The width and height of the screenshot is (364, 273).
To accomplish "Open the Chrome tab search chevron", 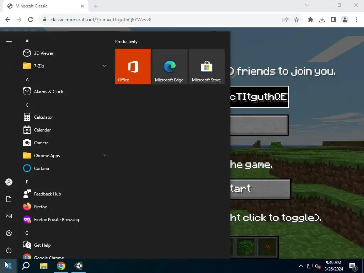I will [x=307, y=5].
